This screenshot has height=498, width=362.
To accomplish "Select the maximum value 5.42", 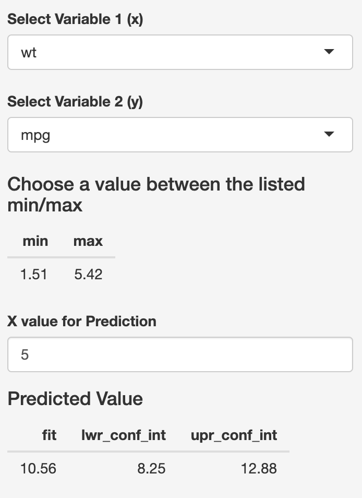I will (88, 274).
